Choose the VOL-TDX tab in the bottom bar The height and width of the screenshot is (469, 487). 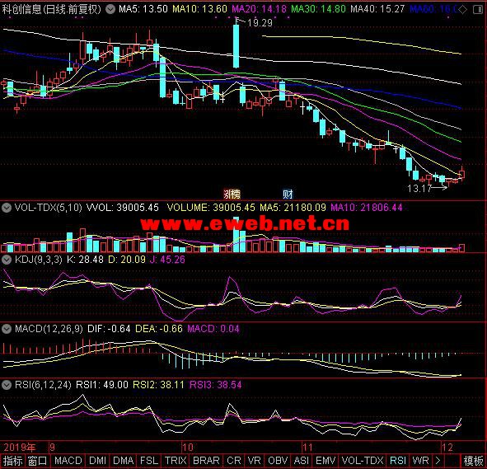coord(363,460)
